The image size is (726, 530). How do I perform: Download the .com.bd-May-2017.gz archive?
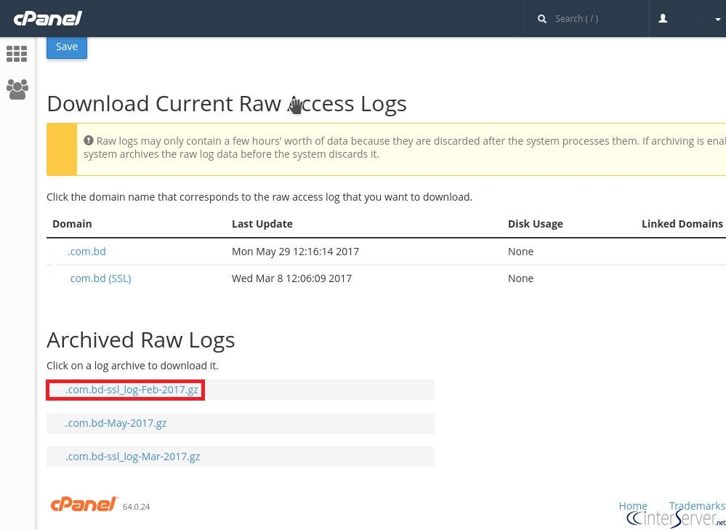(x=116, y=423)
